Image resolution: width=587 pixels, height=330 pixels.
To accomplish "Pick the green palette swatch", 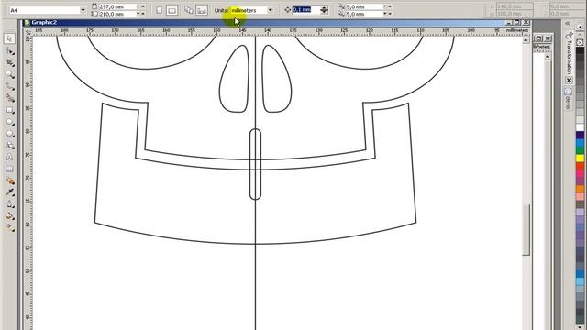I will pos(580,150).
